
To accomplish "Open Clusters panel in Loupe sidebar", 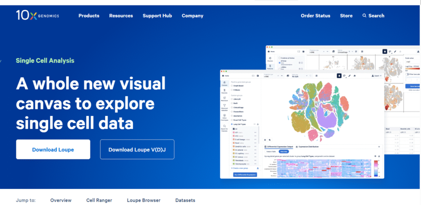I will pyautogui.click(x=225, y=84).
